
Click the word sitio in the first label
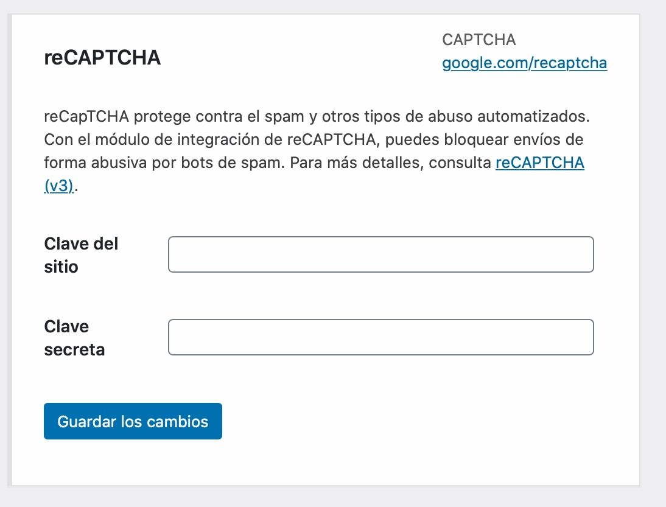61,267
